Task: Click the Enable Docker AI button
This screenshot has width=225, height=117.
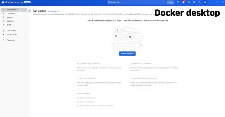Action: click(x=127, y=54)
